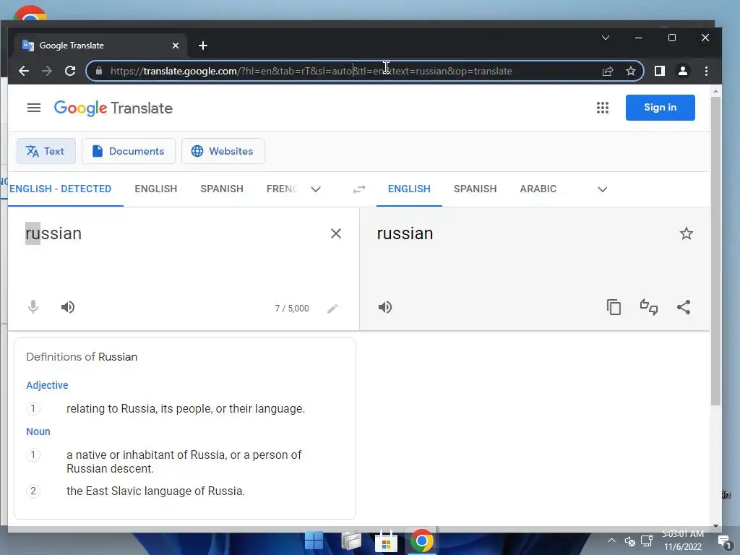The height and width of the screenshot is (555, 740).
Task: Reload the current page
Action: point(70,71)
